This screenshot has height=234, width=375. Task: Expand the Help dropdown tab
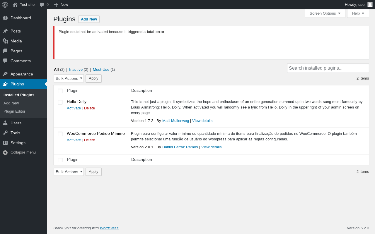(x=358, y=13)
